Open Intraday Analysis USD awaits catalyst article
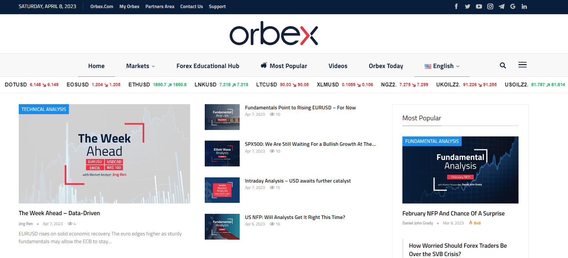 [x=298, y=181]
